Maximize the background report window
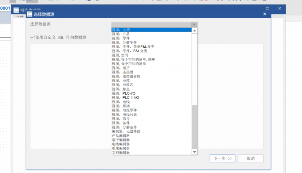Image resolution: width=302 pixels, height=173 pixels. pos(267,8)
